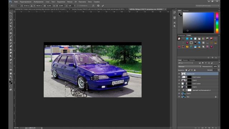Open the Layers panel flyout menu
The width and height of the screenshot is (229, 129).
point(219,60)
